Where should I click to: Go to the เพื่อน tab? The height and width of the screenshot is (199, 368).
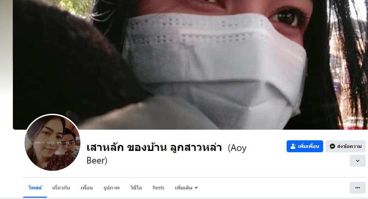coord(87,188)
